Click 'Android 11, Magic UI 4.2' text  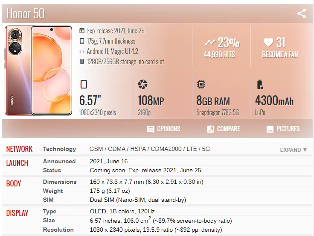click(113, 51)
